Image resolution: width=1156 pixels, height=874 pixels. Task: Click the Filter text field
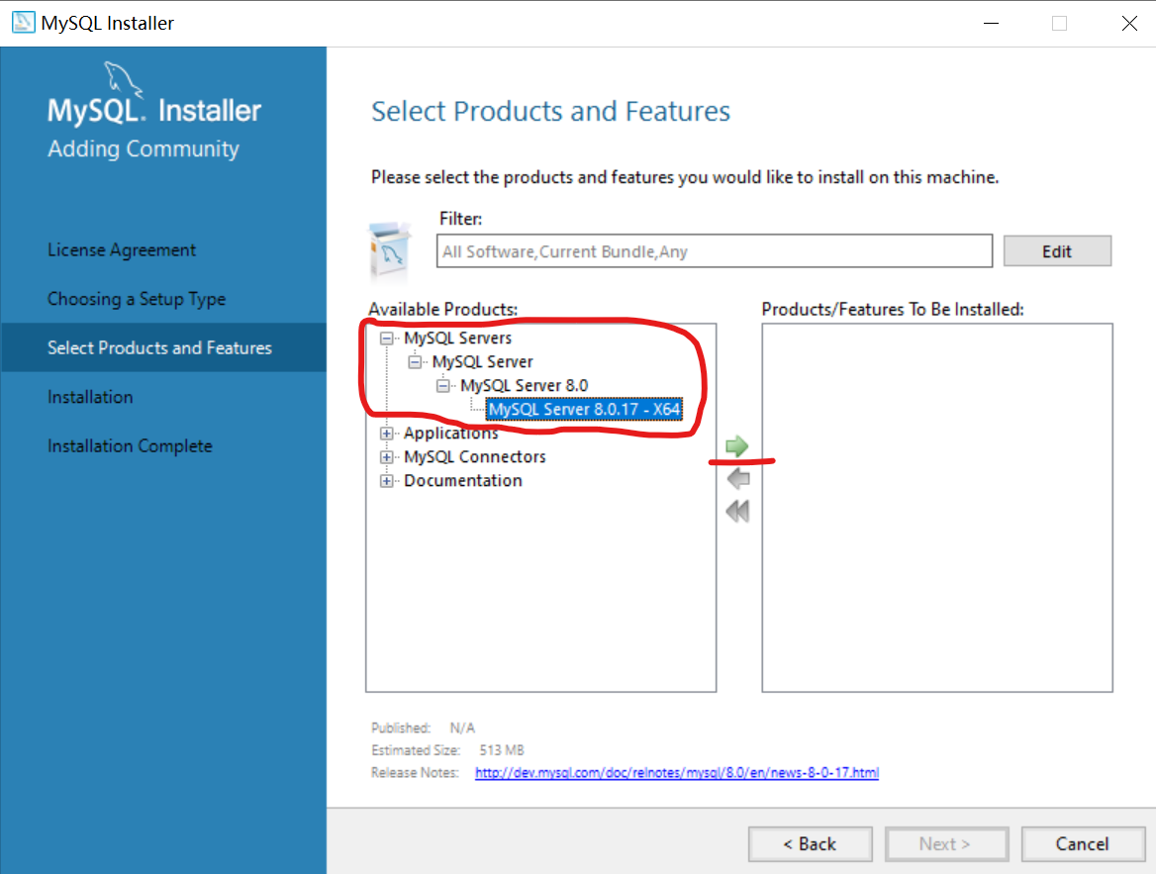pyautogui.click(x=714, y=251)
